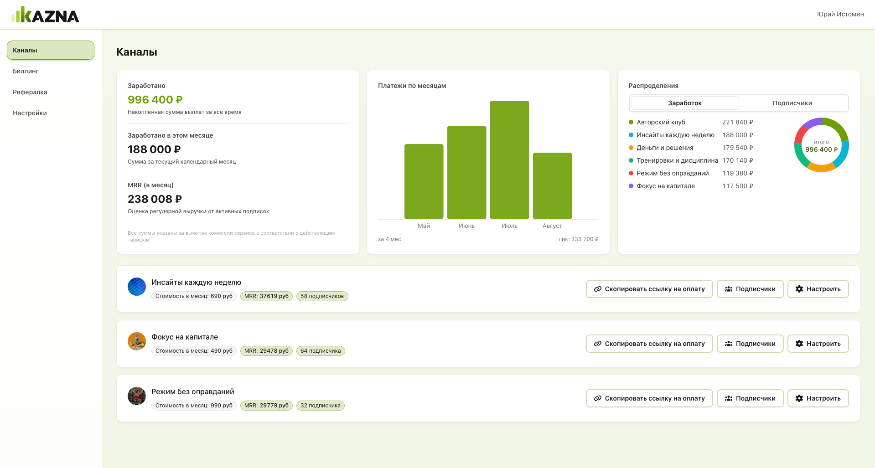This screenshot has width=875, height=468.
Task: Click gear icon in Режим без оправданий row
Action: point(799,398)
